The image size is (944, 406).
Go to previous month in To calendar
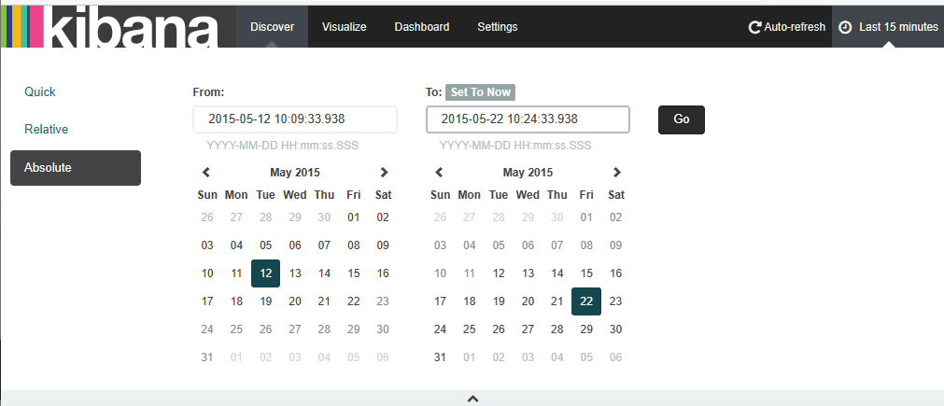[440, 173]
